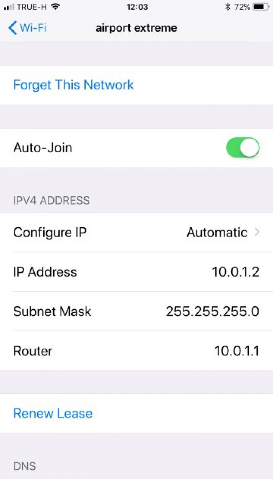This screenshot has height=485, width=273.
Task: Tap the Subnet Mask row
Action: click(x=136, y=311)
